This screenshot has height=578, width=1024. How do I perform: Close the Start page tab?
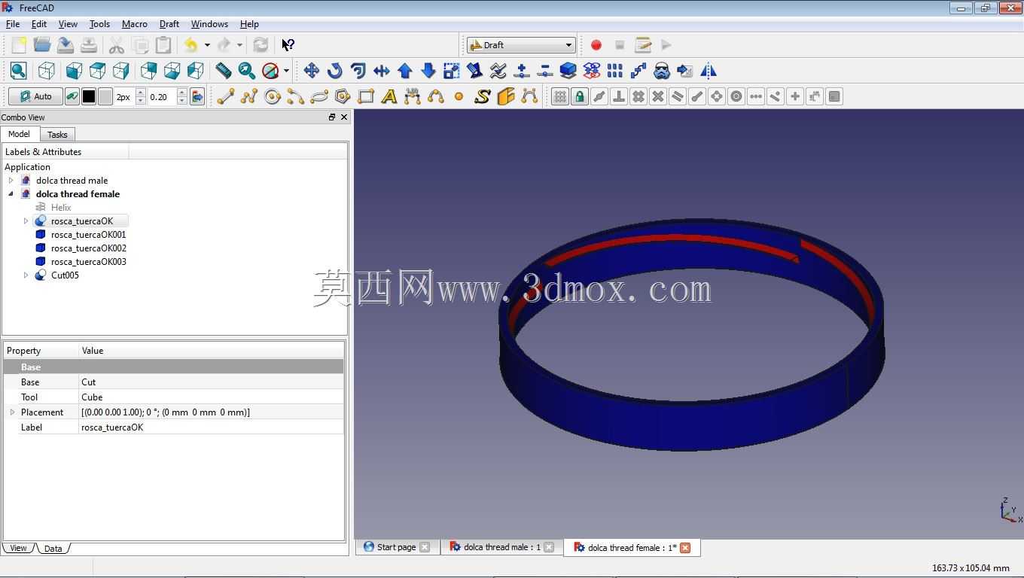(424, 547)
